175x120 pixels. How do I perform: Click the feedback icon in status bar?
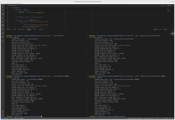[x=170, y=118]
